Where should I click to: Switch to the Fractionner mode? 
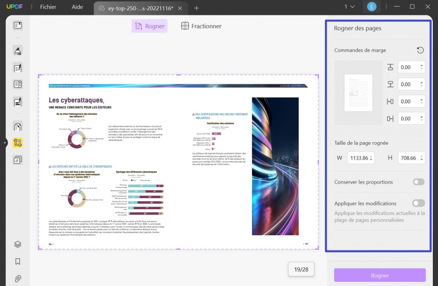[201, 26]
